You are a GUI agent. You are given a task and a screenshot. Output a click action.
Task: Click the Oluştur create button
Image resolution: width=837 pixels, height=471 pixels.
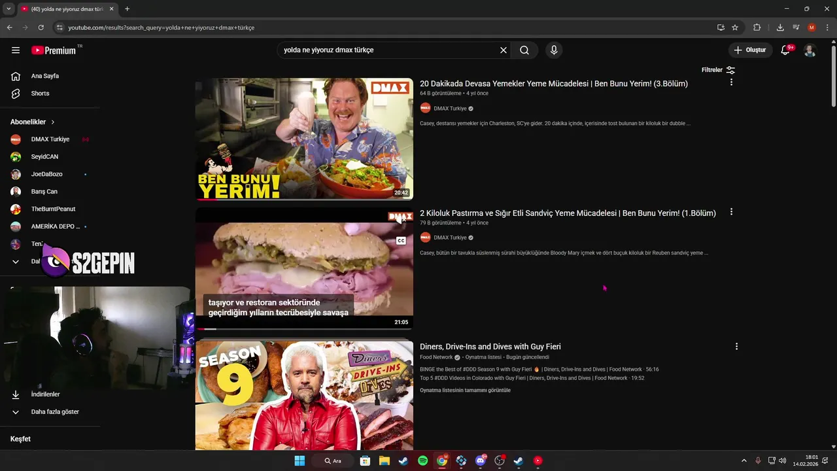pyautogui.click(x=750, y=50)
